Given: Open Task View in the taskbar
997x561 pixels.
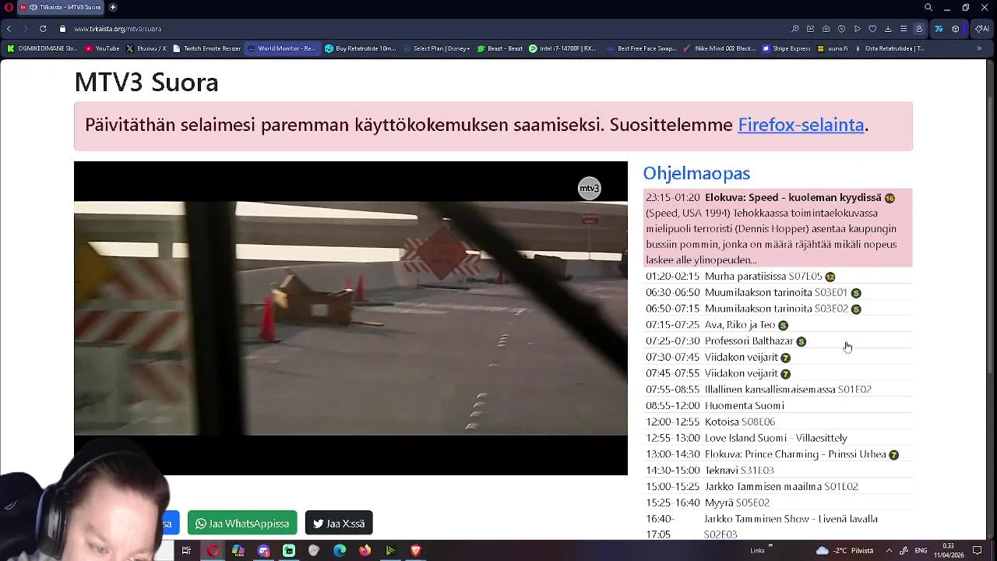Looking at the screenshot, I should (186, 551).
